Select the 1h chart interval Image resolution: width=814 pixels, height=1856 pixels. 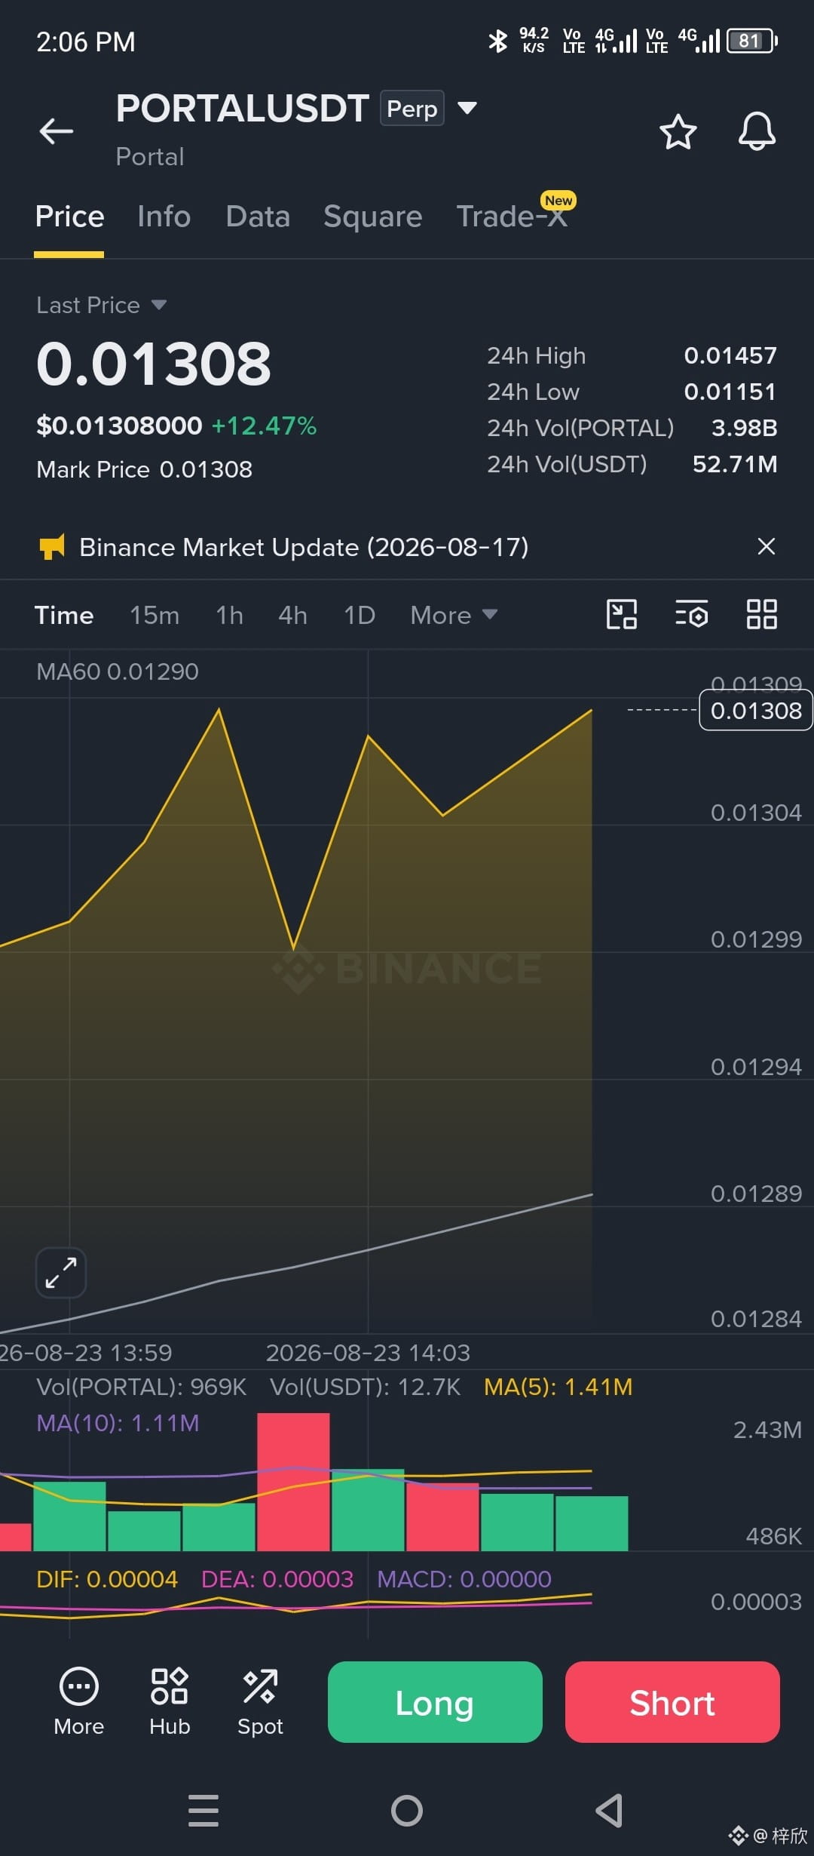[229, 615]
